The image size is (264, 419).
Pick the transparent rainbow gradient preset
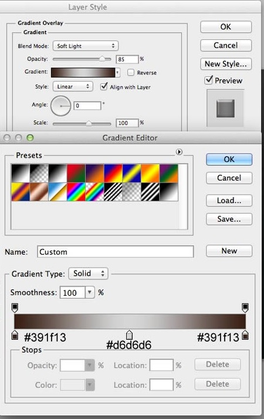pyautogui.click(x=94, y=191)
